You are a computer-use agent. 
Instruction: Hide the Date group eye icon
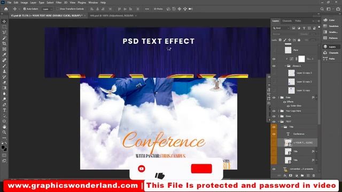click(x=274, y=98)
